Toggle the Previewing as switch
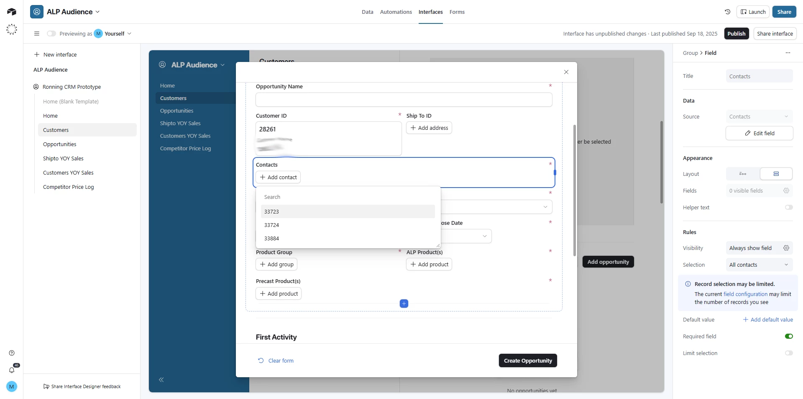 pyautogui.click(x=51, y=33)
